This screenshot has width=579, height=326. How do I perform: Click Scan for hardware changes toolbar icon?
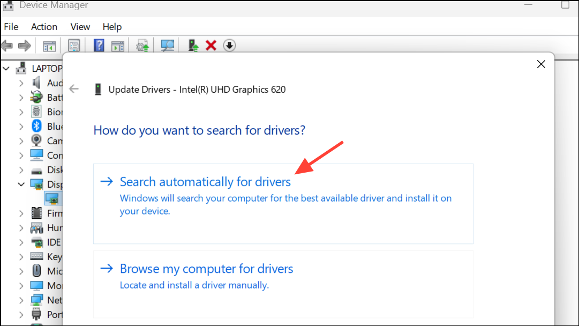pyautogui.click(x=167, y=46)
